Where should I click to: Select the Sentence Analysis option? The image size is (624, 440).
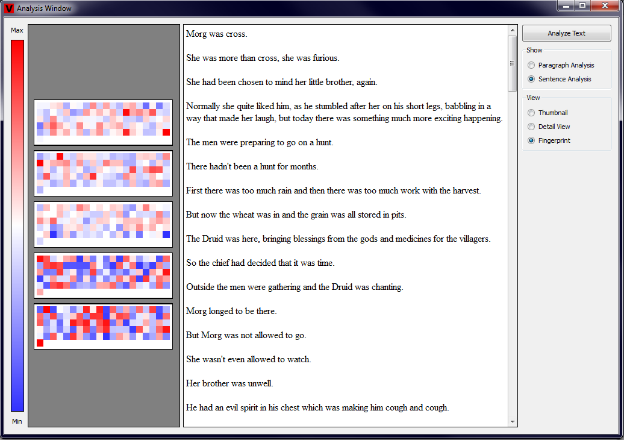[x=531, y=79]
